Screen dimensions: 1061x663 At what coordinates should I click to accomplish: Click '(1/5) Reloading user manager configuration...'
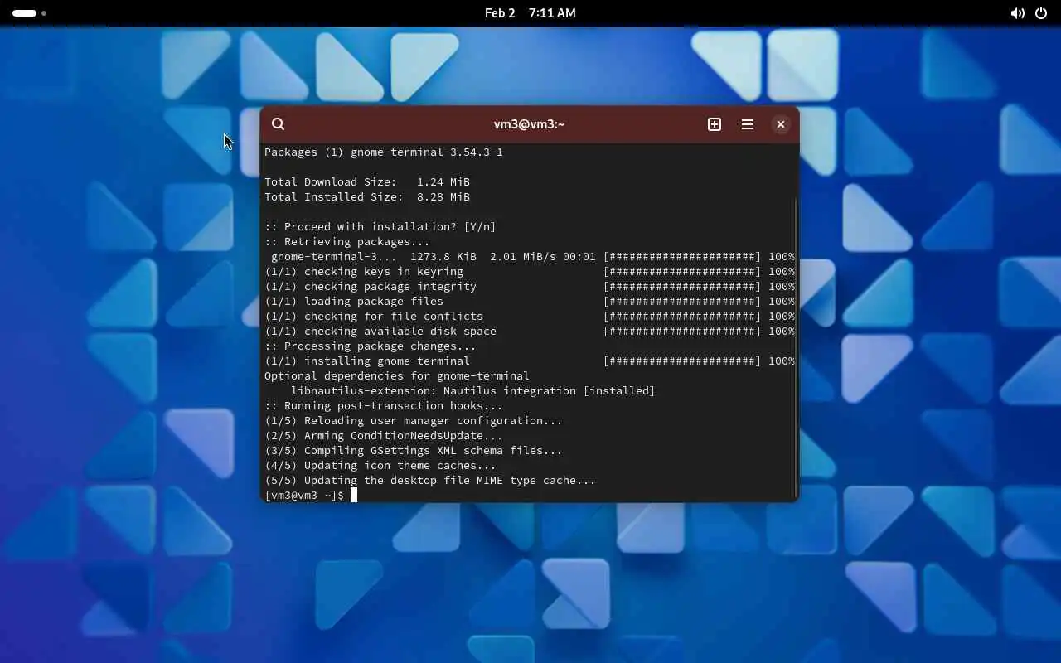point(414,420)
